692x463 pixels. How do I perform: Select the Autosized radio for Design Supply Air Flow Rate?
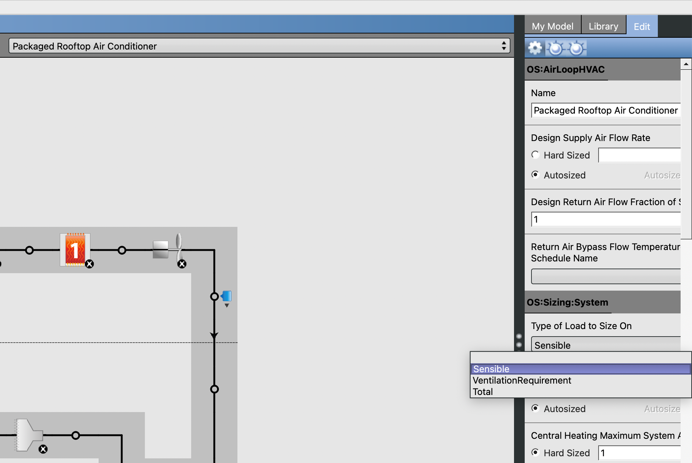(x=535, y=175)
